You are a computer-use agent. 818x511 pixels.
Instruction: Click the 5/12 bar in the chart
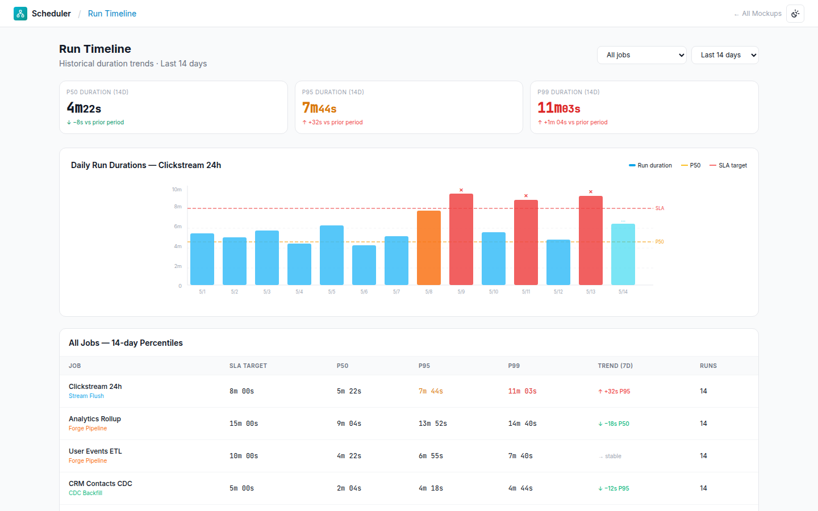pos(558,262)
